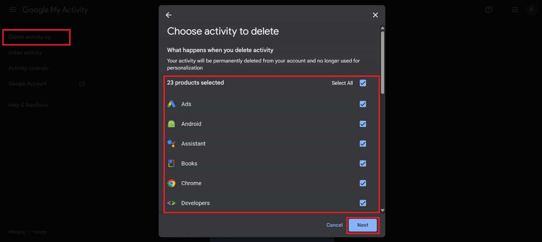Viewport: 542px width, 242px height.
Task: Click the Google Ads product icon
Action: [x=171, y=104]
